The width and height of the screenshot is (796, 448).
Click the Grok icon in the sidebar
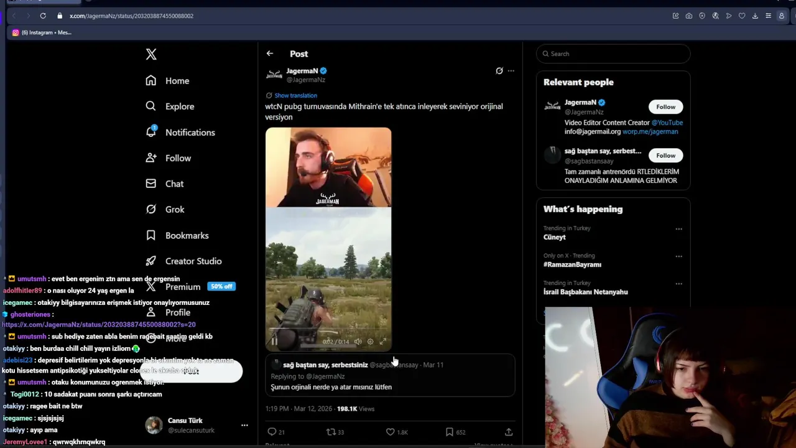coord(150,210)
